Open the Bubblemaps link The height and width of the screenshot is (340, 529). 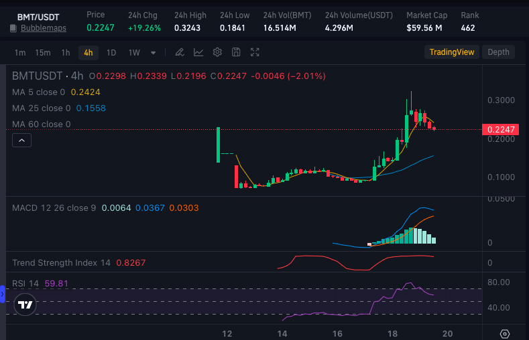pyautogui.click(x=44, y=28)
